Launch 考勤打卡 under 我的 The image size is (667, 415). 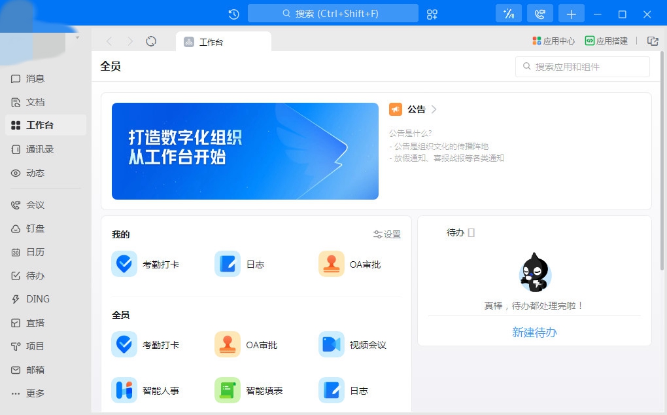pos(145,264)
